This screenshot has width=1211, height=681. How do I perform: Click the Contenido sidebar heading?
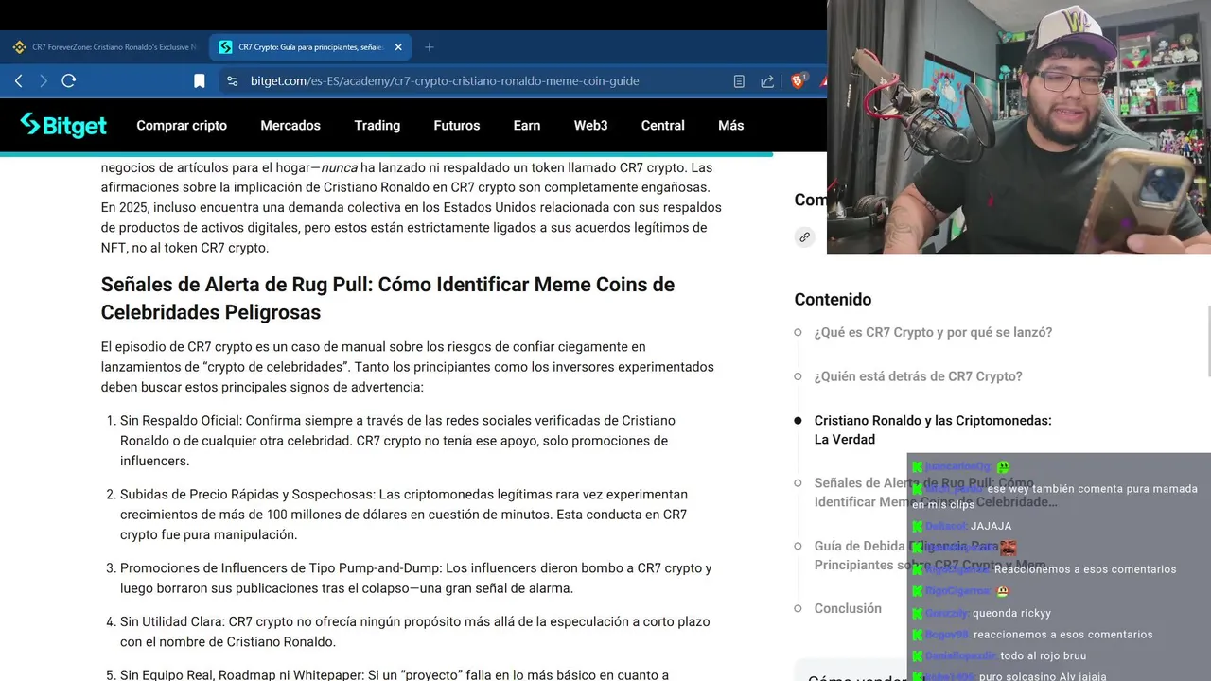pyautogui.click(x=833, y=299)
